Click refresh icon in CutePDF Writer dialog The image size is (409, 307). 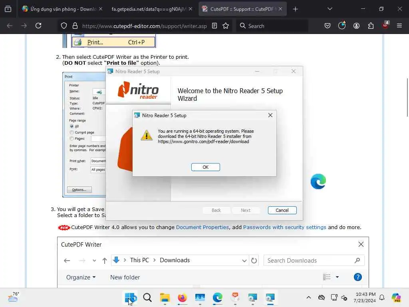[x=254, y=261]
